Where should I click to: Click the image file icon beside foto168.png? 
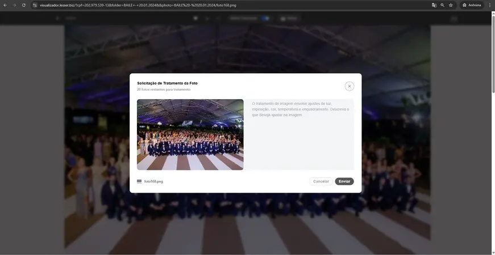pyautogui.click(x=139, y=181)
